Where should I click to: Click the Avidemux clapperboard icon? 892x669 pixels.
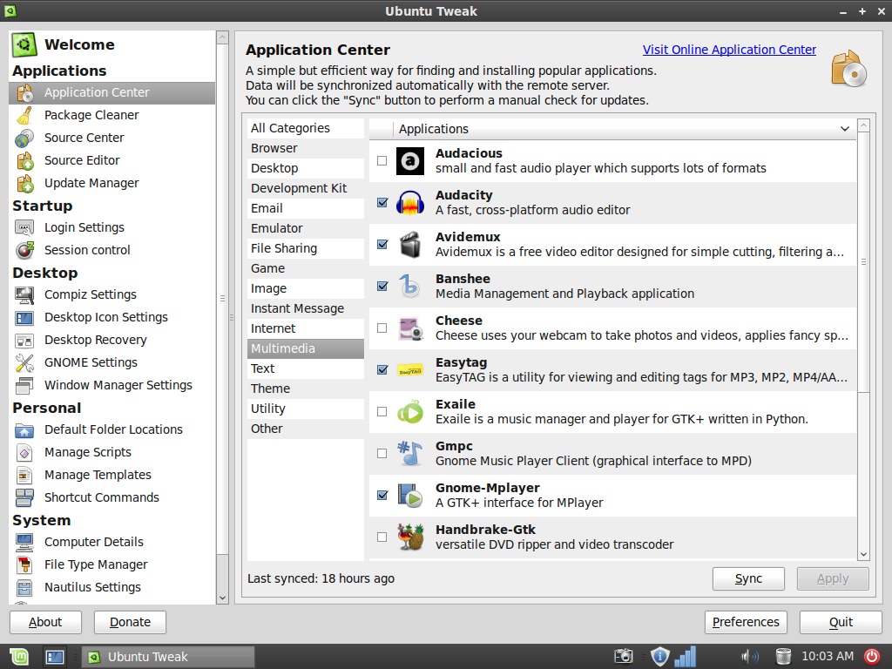click(410, 244)
